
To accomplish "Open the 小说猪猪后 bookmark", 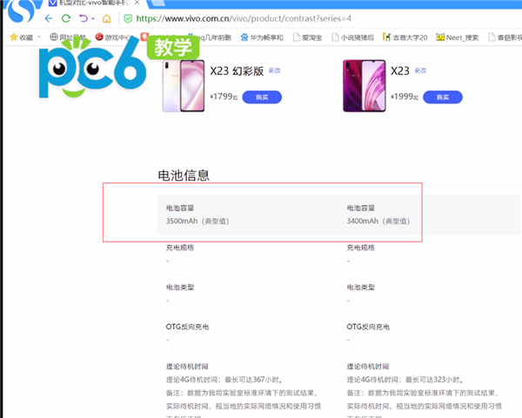I will pyautogui.click(x=353, y=37).
